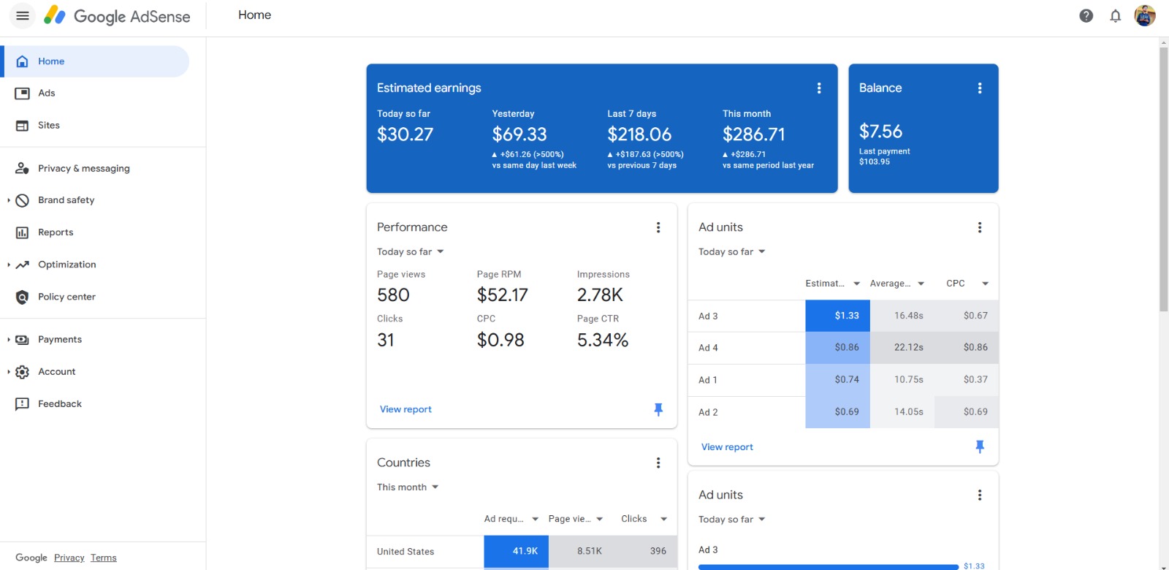Open second Ad units 'Today so far' dropdown

pos(732,519)
